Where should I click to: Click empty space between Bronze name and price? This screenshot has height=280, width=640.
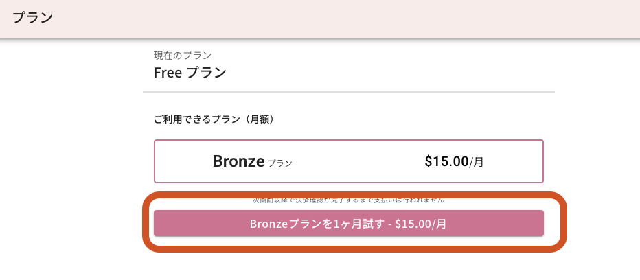coord(358,162)
